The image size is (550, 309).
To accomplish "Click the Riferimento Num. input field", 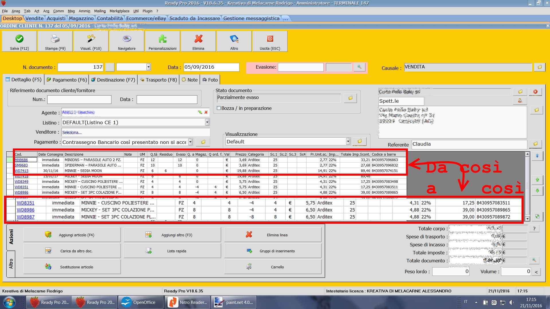I will click(x=79, y=100).
